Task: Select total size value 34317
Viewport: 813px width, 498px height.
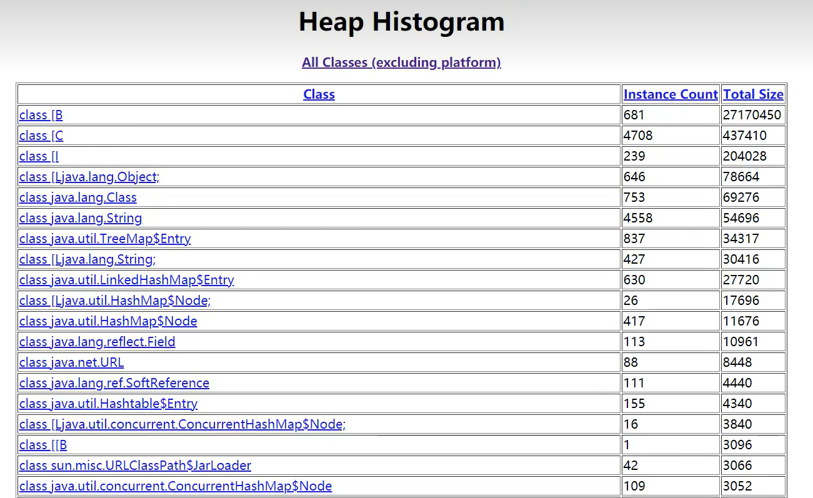Action: 741,239
